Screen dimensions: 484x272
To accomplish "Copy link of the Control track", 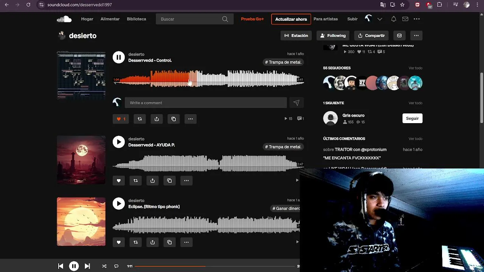I will point(174,119).
